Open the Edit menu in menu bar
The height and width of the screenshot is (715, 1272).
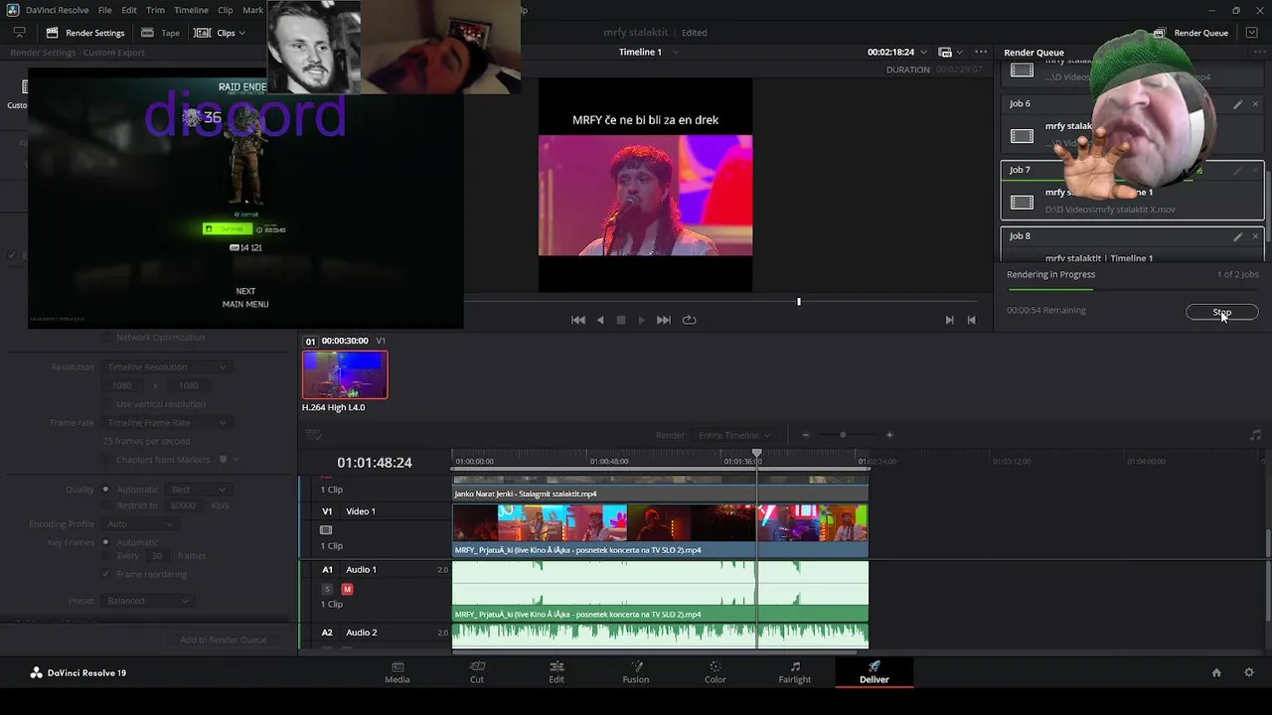129,10
